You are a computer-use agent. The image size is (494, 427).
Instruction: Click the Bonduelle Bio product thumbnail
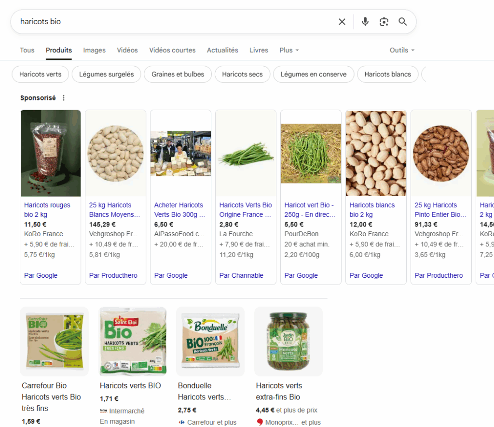(x=210, y=342)
